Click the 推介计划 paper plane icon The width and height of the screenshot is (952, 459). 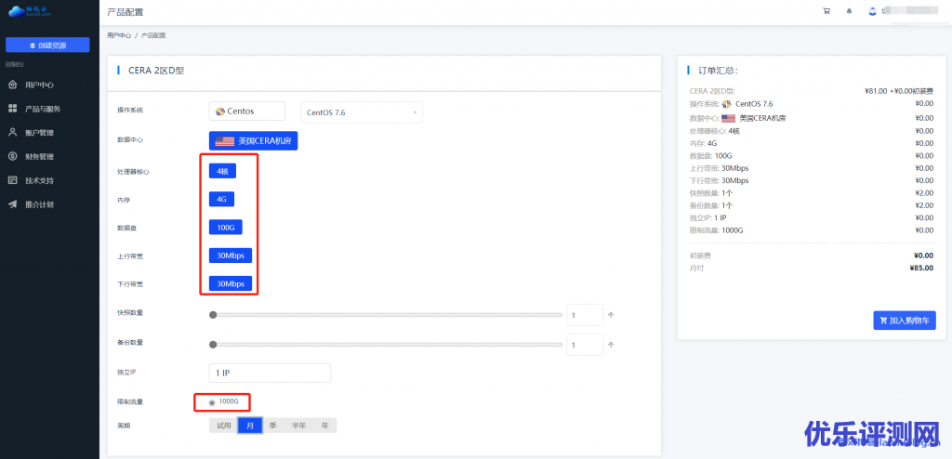[12, 204]
